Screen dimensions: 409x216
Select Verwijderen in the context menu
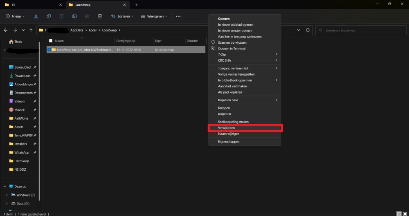[x=227, y=128]
